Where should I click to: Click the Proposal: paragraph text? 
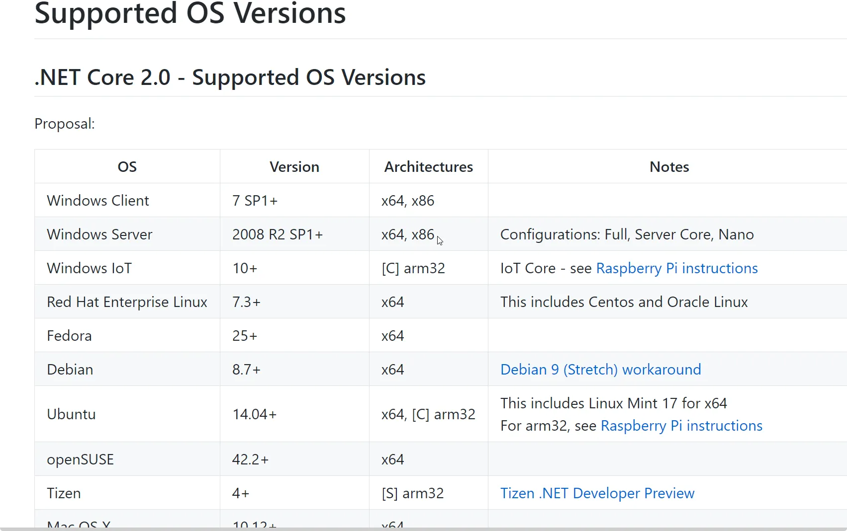pyautogui.click(x=65, y=124)
